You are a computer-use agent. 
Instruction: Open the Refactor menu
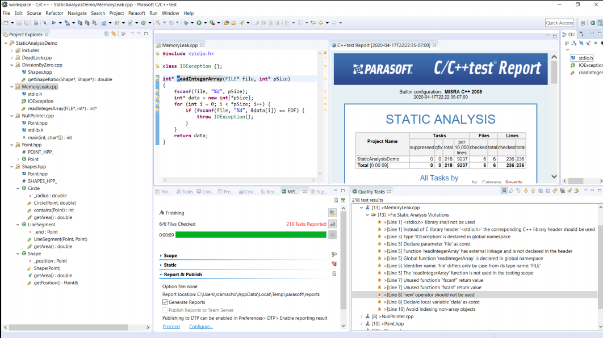click(54, 13)
